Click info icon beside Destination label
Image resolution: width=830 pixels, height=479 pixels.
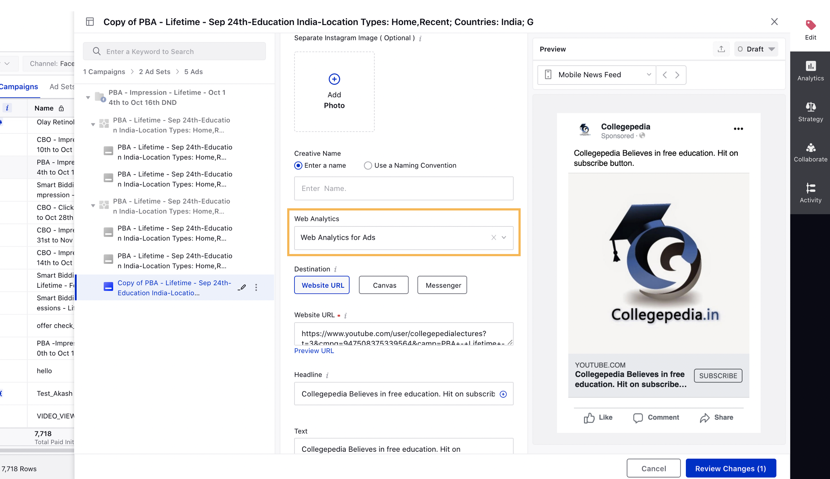pyautogui.click(x=335, y=269)
